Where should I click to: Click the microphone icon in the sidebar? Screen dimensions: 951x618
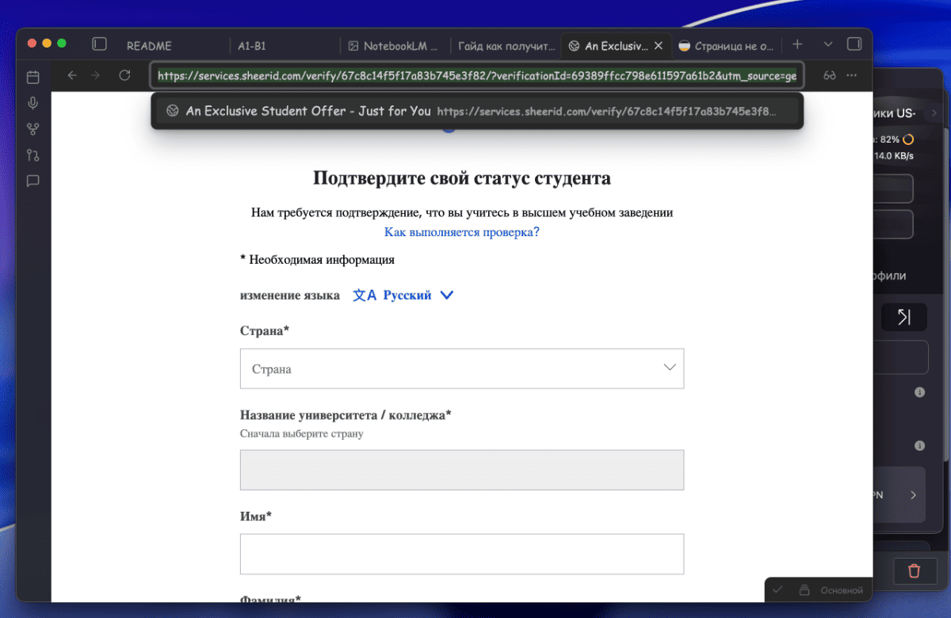pos(32,103)
